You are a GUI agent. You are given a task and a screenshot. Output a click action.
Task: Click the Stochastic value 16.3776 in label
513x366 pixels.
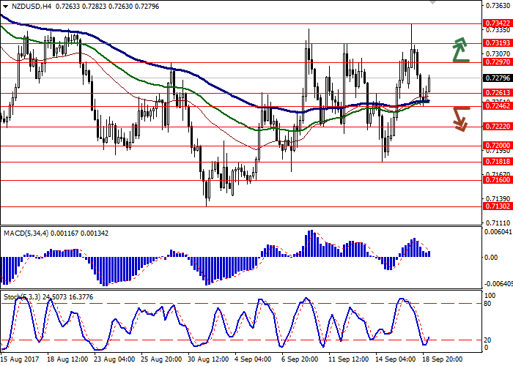coord(81,297)
